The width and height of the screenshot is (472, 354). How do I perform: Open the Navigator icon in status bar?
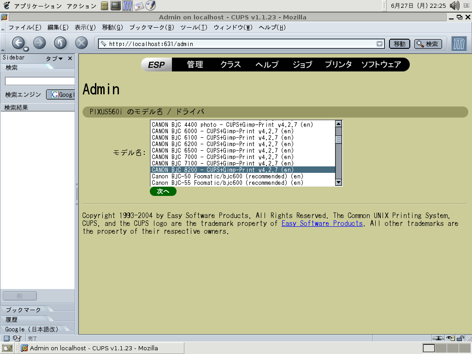coord(6,338)
